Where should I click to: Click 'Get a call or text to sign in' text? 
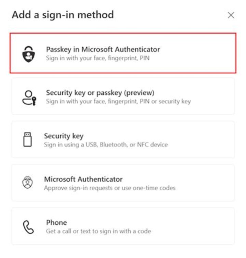pos(98,231)
